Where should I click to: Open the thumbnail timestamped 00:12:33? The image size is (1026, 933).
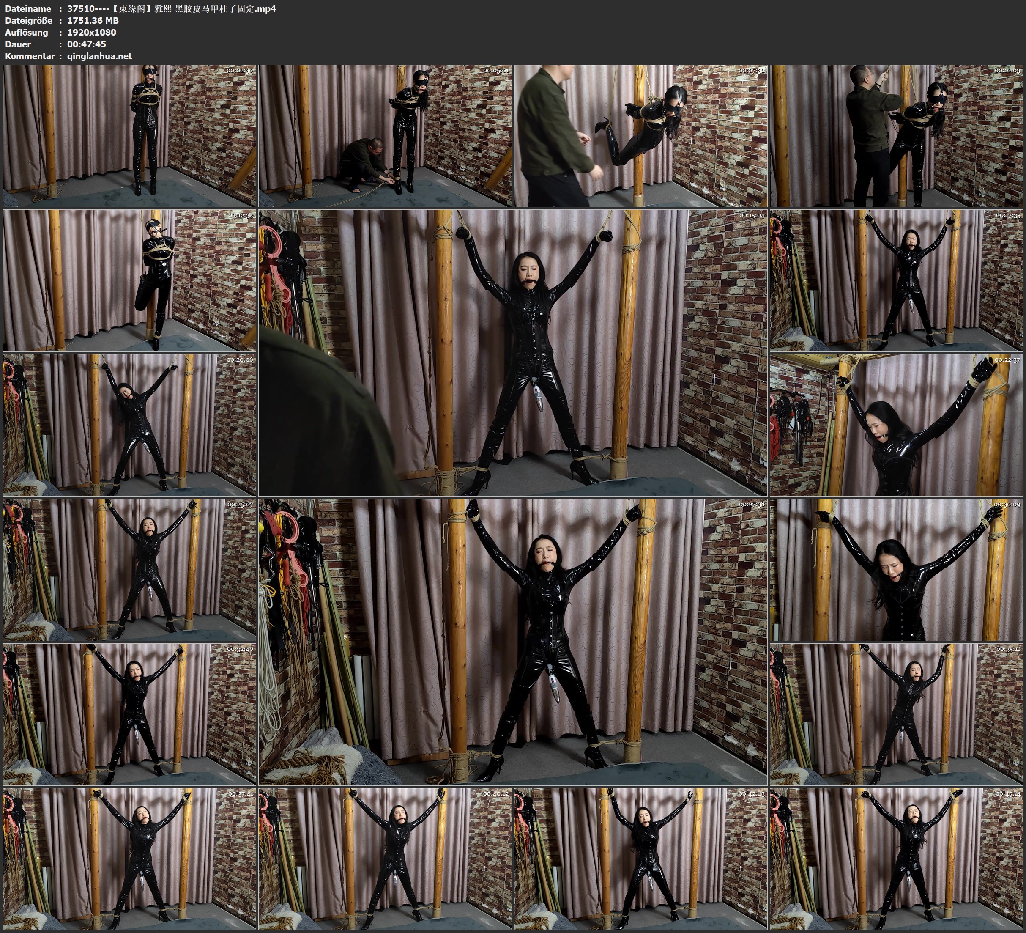click(129, 280)
